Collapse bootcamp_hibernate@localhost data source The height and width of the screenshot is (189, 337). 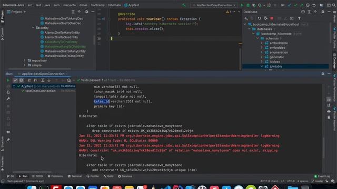point(245,25)
